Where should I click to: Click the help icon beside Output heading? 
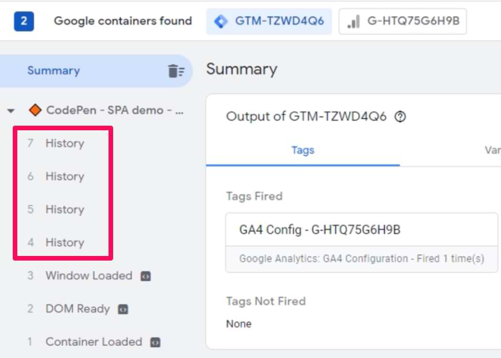pos(400,116)
